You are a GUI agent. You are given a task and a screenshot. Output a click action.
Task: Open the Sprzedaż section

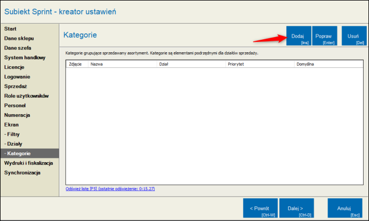coord(30,86)
